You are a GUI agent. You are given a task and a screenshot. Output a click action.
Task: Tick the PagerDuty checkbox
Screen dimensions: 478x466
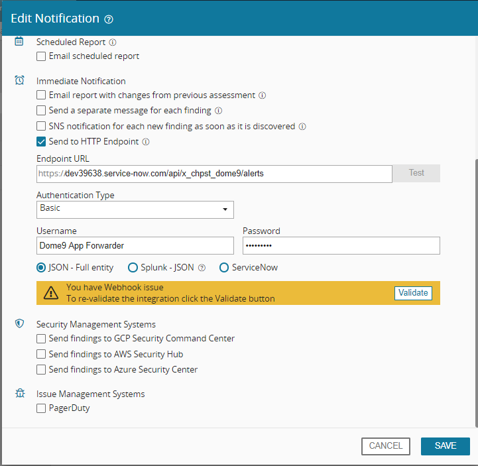[41, 408]
